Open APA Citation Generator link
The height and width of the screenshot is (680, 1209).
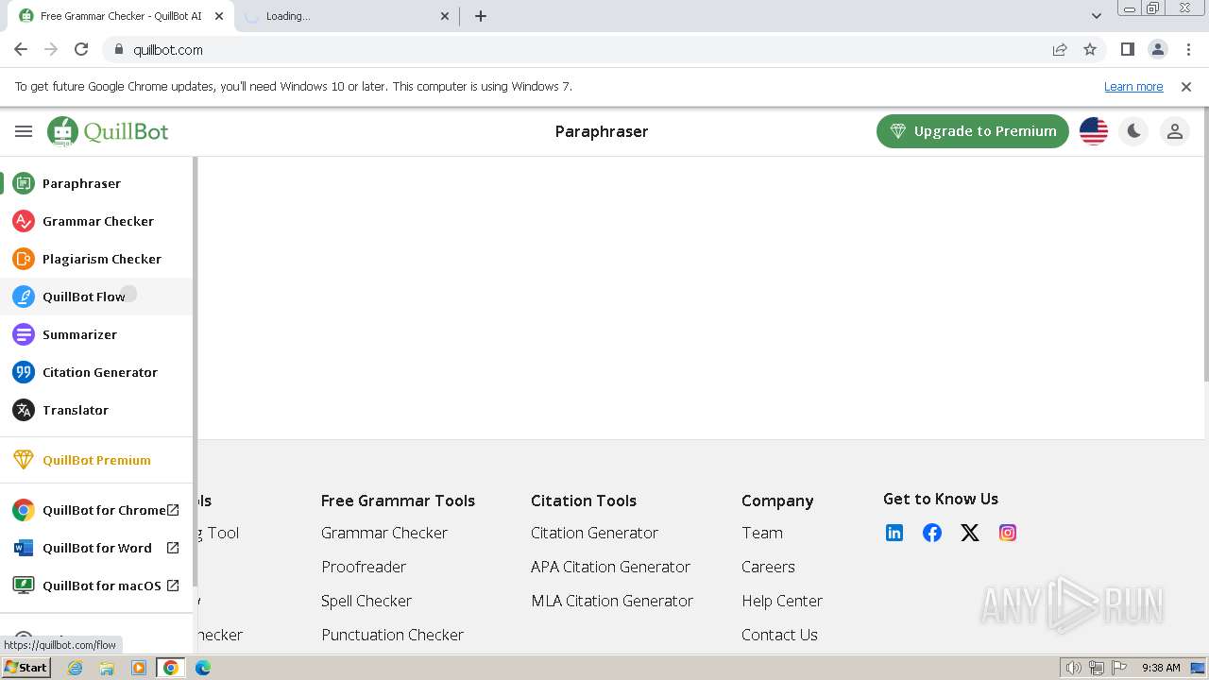(611, 567)
